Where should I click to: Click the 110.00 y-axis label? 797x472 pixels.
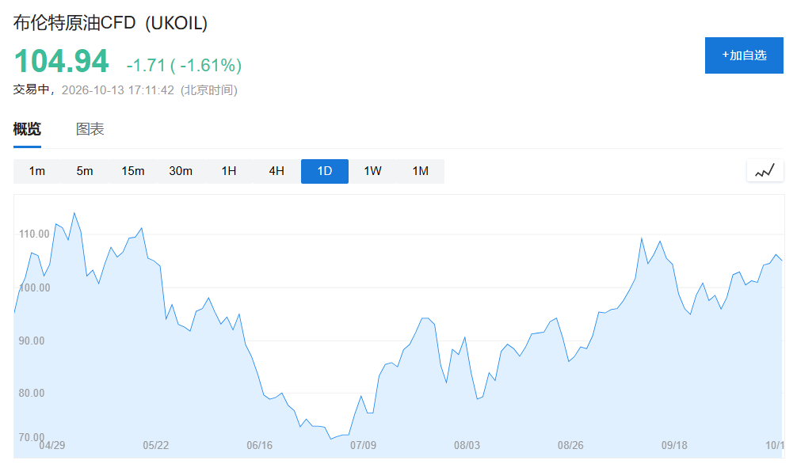[x=34, y=234]
